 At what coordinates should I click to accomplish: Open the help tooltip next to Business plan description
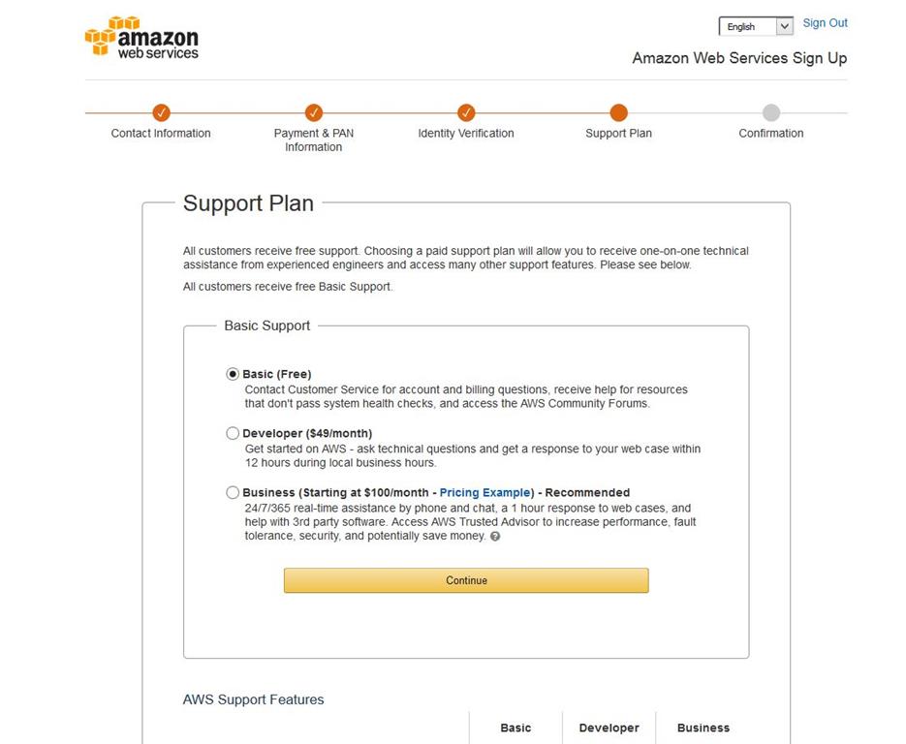495,536
